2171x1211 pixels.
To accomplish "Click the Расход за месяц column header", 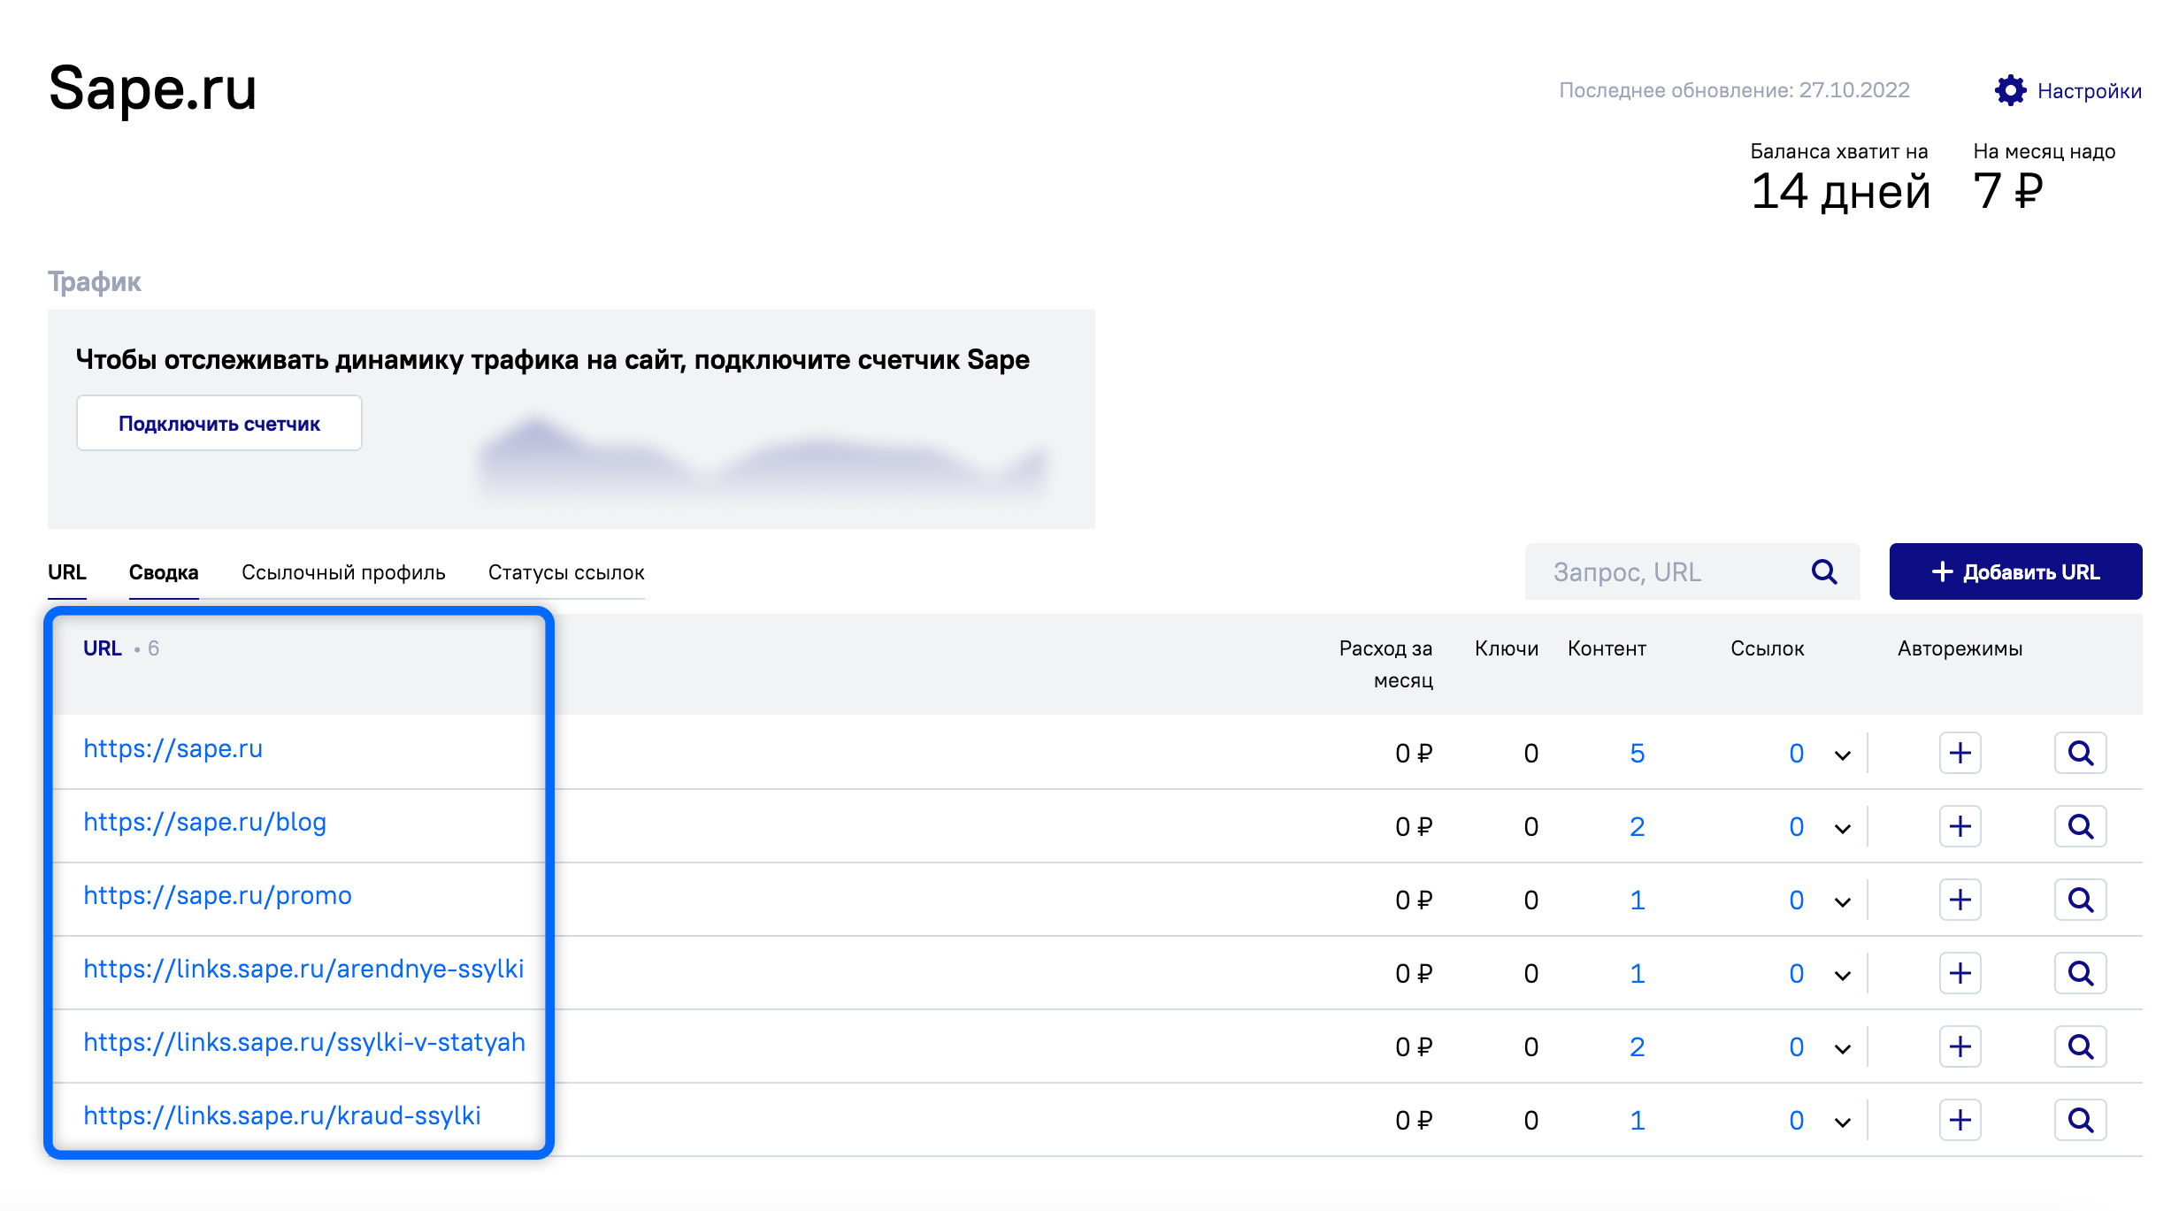I will tap(1385, 663).
